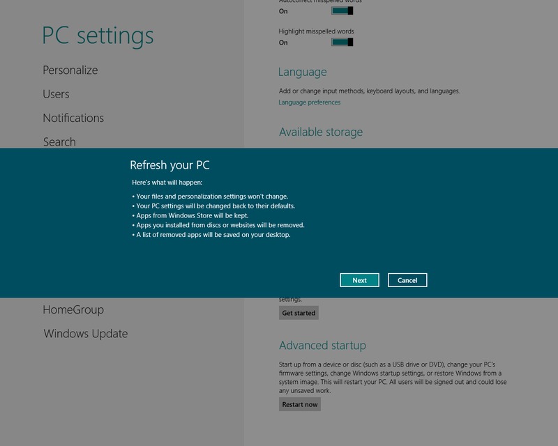The height and width of the screenshot is (446, 558).
Task: Go to the Notifications settings category
Action: point(73,118)
